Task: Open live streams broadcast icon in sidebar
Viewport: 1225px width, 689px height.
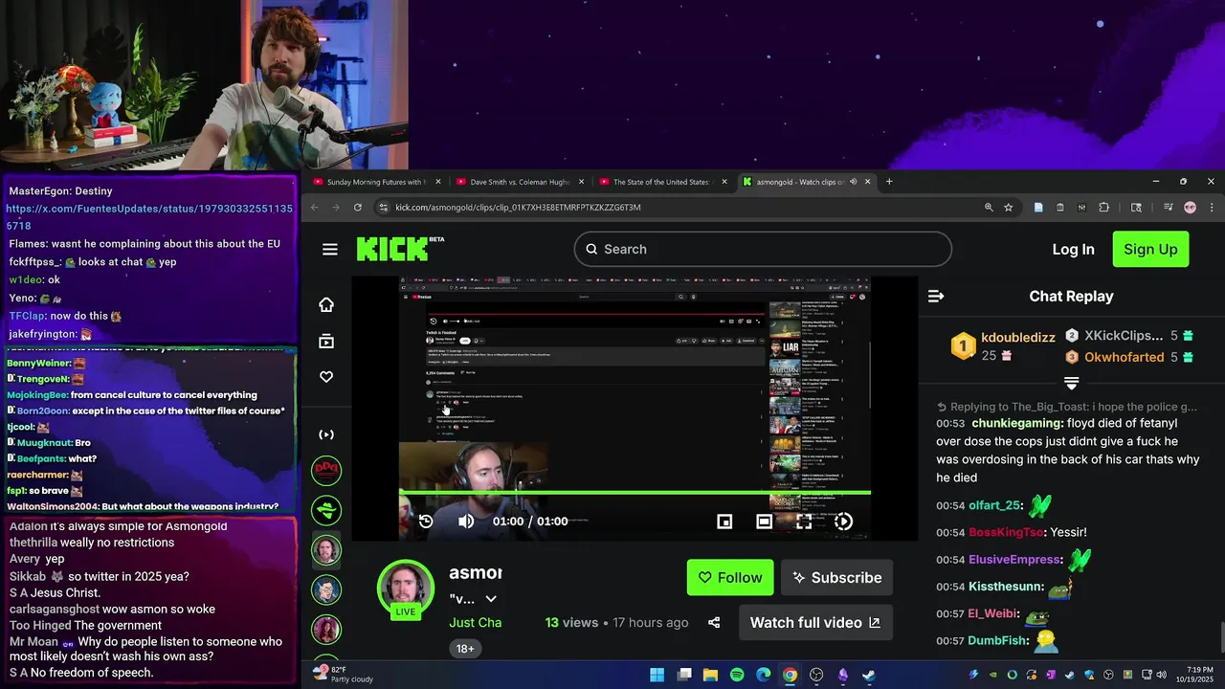Action: 326,434
